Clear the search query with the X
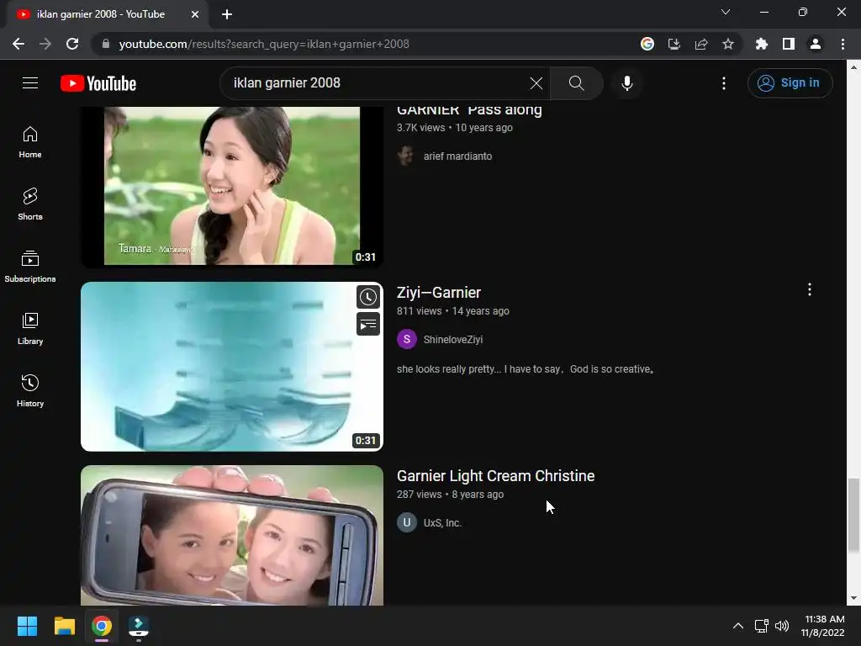861x646 pixels. [536, 83]
